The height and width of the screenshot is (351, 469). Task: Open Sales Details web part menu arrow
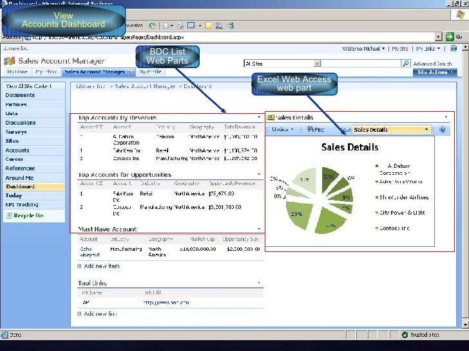click(446, 117)
